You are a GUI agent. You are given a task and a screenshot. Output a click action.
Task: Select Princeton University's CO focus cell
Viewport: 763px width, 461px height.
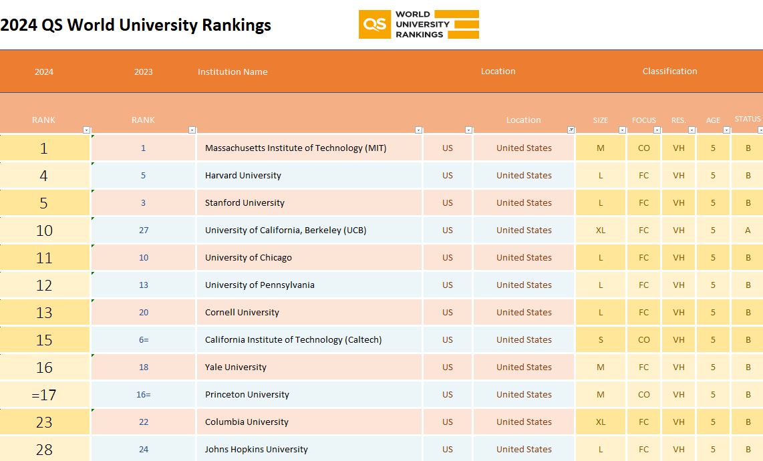(x=643, y=395)
